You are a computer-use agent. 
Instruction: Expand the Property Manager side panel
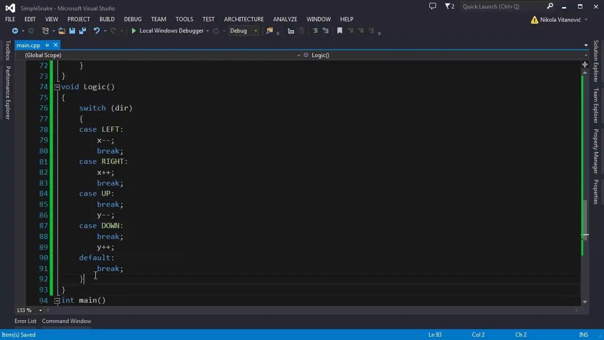click(x=596, y=151)
